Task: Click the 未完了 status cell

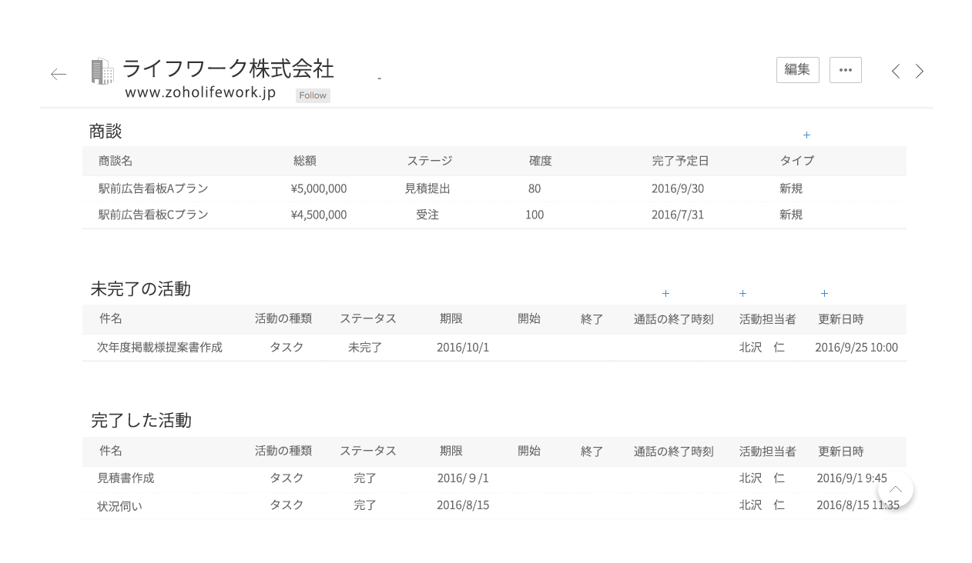Action: (365, 347)
